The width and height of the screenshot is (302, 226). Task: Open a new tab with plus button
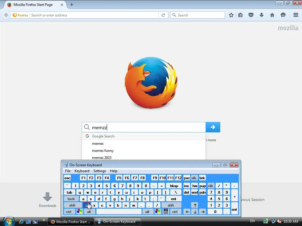pos(72,5)
